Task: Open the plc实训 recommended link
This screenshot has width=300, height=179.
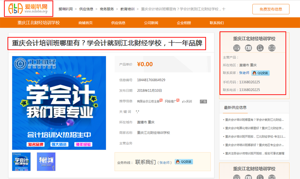Action: tap(187, 101)
